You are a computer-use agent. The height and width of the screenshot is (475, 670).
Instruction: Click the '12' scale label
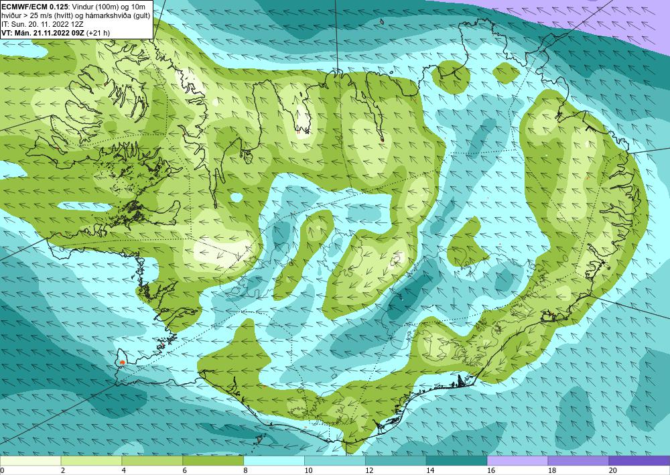point(369,470)
